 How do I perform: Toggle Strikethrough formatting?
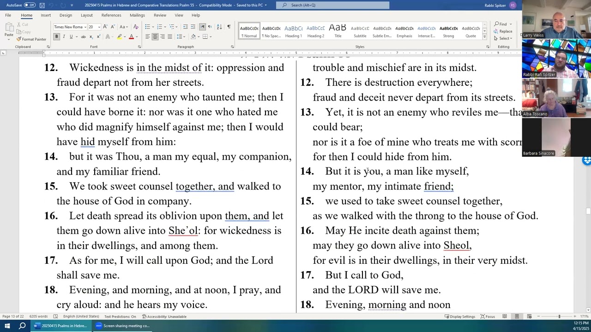pyautogui.click(x=83, y=36)
